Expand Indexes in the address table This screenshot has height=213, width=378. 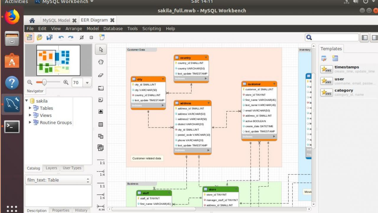(208, 150)
